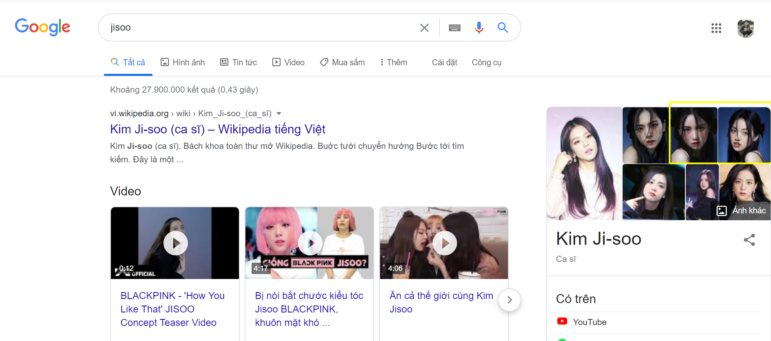
Task: Switch to the Hình ảnh tab
Action: 183,62
